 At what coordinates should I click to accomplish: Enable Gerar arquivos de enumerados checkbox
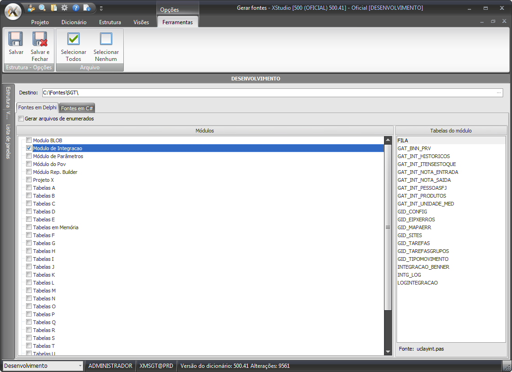click(21, 119)
